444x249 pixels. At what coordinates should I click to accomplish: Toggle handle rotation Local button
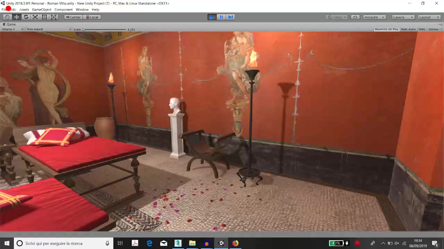coord(92,17)
